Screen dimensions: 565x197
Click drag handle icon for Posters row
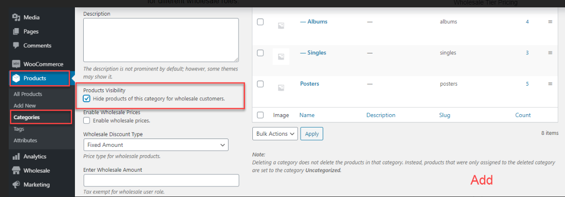[550, 84]
